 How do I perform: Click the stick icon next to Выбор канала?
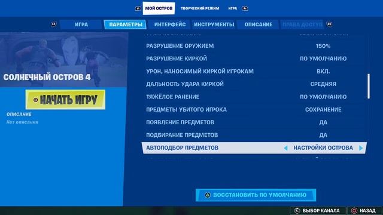click(297, 211)
